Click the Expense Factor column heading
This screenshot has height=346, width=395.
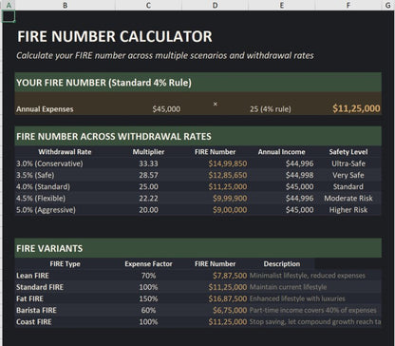pyautogui.click(x=148, y=264)
